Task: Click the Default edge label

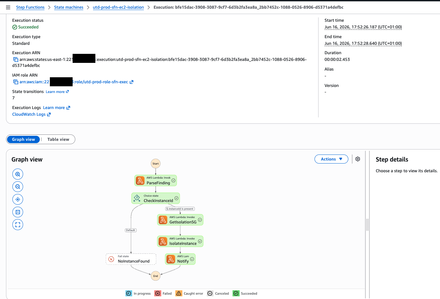Action: [131, 230]
